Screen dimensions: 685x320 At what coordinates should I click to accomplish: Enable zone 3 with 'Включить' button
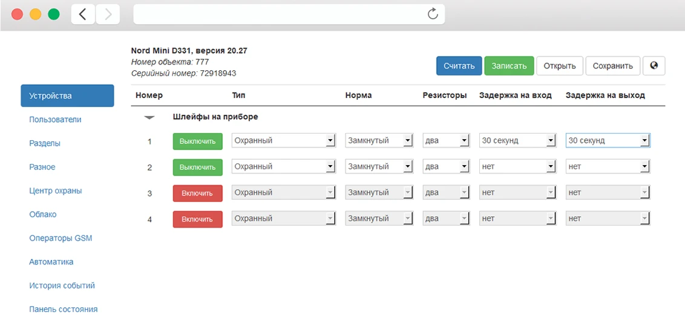point(197,194)
